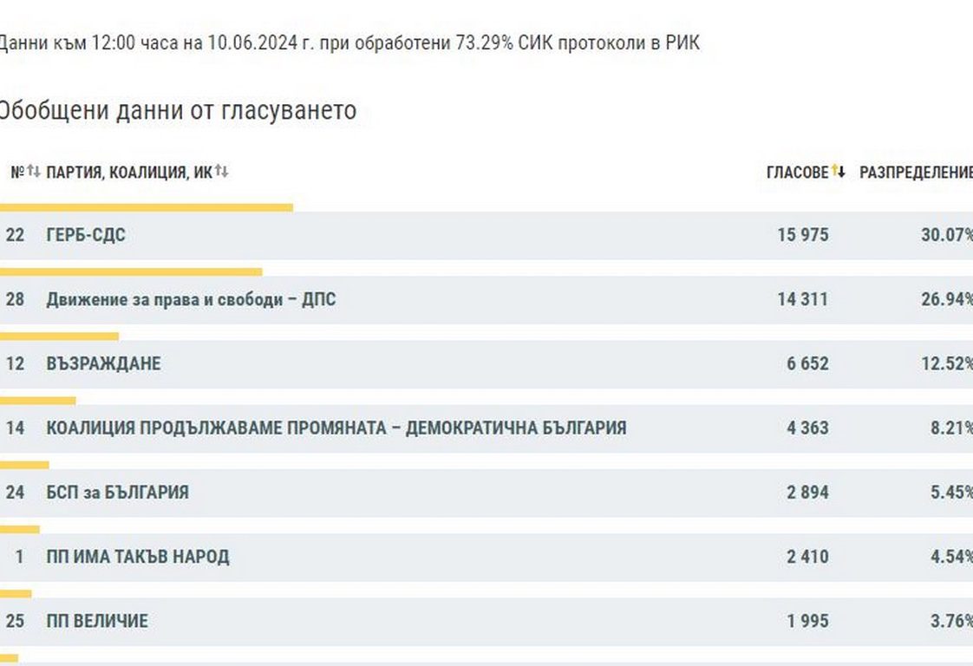Screen dimensions: 973x666
Task: Sort by the ГЛАСОВЕ column header
Action: [797, 173]
